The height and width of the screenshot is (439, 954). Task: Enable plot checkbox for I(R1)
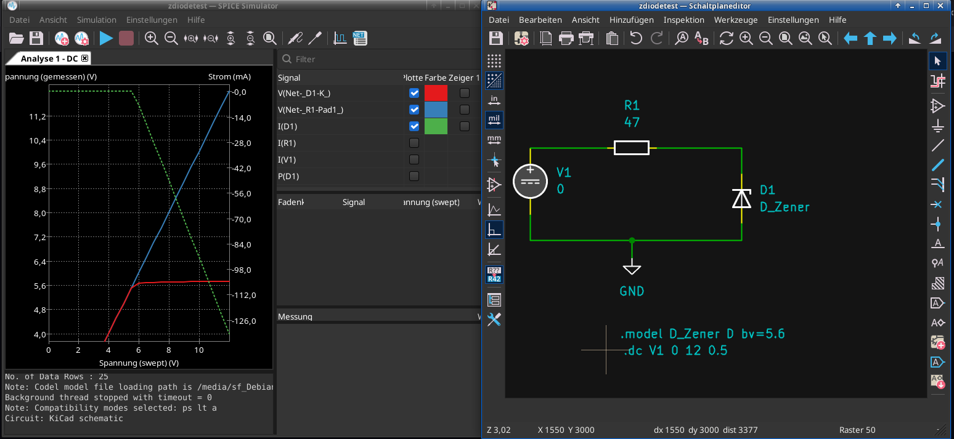coord(414,143)
